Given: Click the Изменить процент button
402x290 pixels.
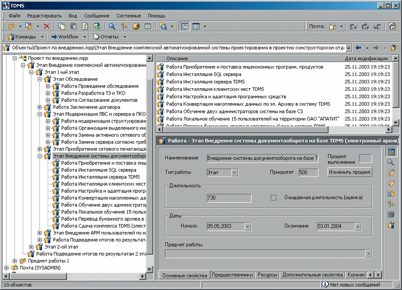Looking at the screenshot, I should pos(350,172).
